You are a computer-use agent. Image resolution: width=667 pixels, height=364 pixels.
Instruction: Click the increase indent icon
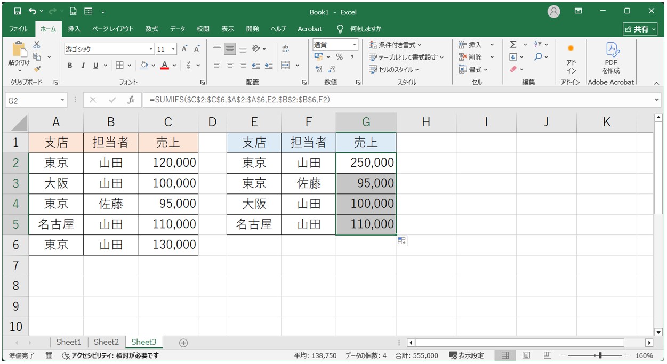(269, 66)
